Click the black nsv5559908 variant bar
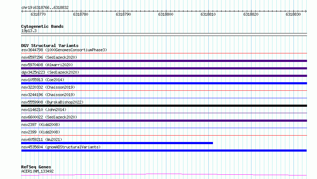Screen dimensions: 317x179 tap(164, 106)
